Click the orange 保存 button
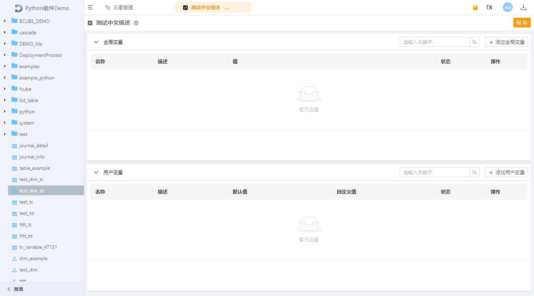 point(522,23)
